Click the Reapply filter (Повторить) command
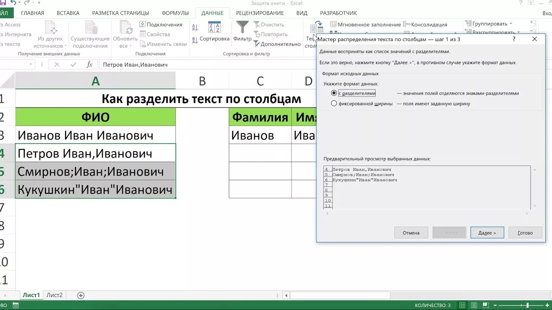 point(270,34)
